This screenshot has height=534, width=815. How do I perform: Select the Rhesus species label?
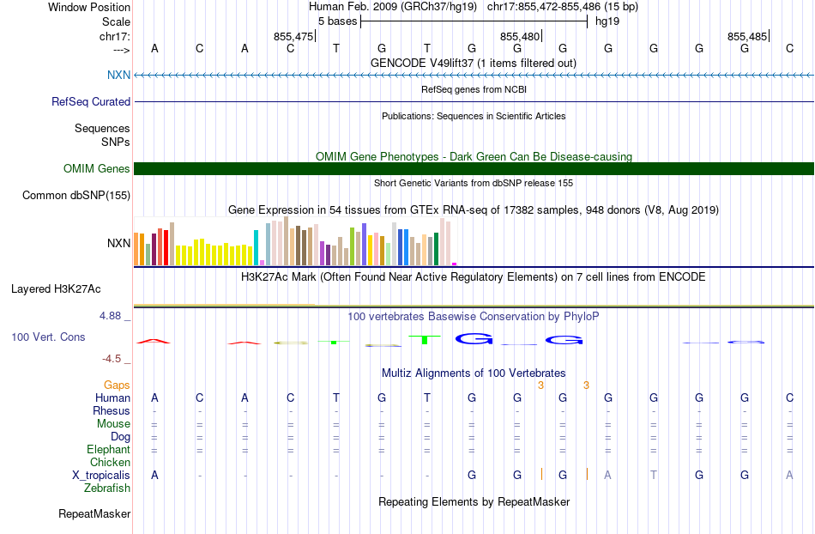coord(112,410)
